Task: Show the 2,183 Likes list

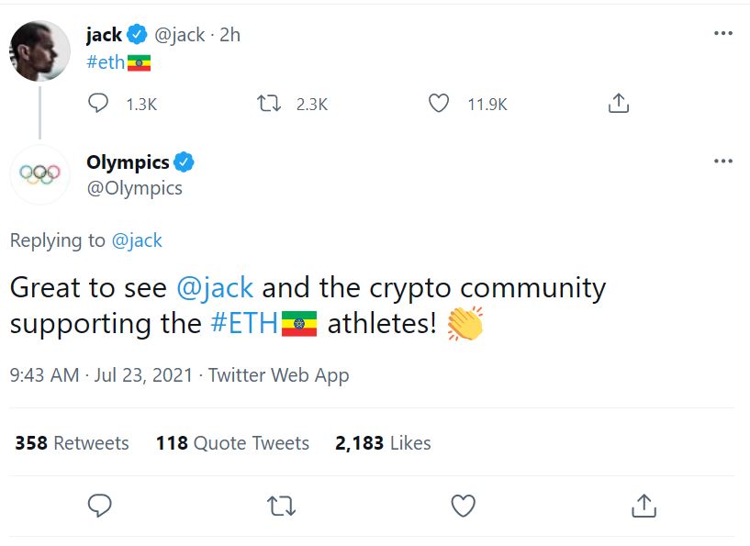Action: pos(383,443)
